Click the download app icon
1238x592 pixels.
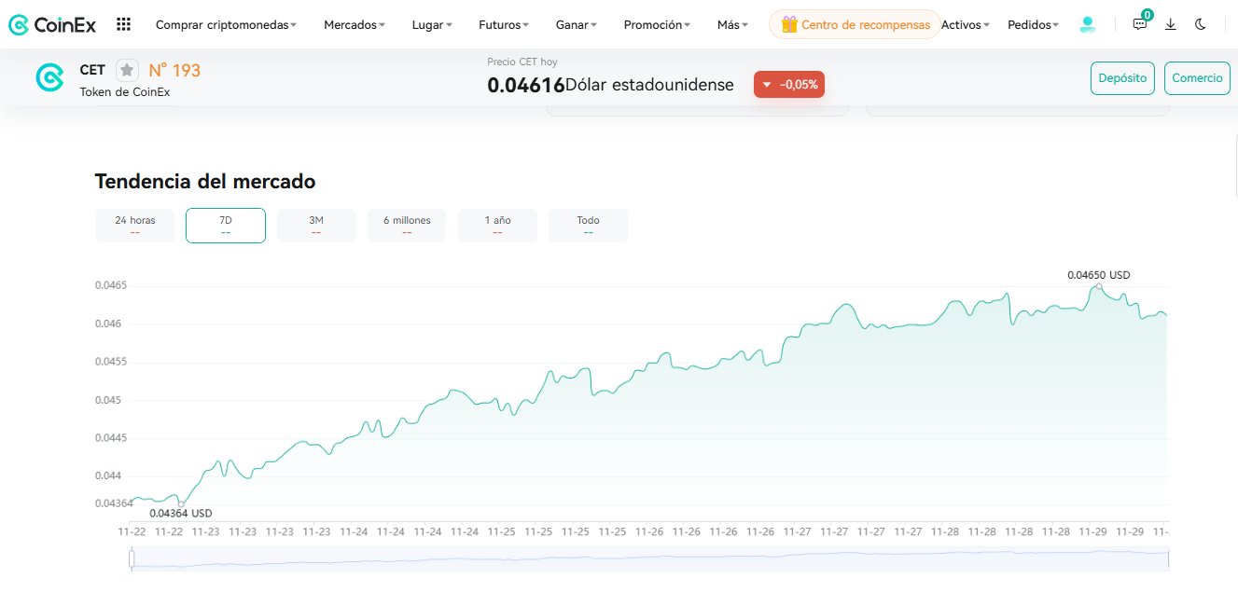[x=1170, y=25]
